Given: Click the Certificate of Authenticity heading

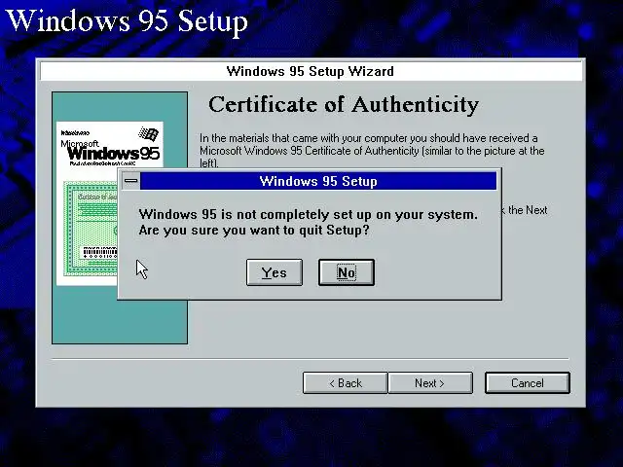Looking at the screenshot, I should (x=344, y=104).
